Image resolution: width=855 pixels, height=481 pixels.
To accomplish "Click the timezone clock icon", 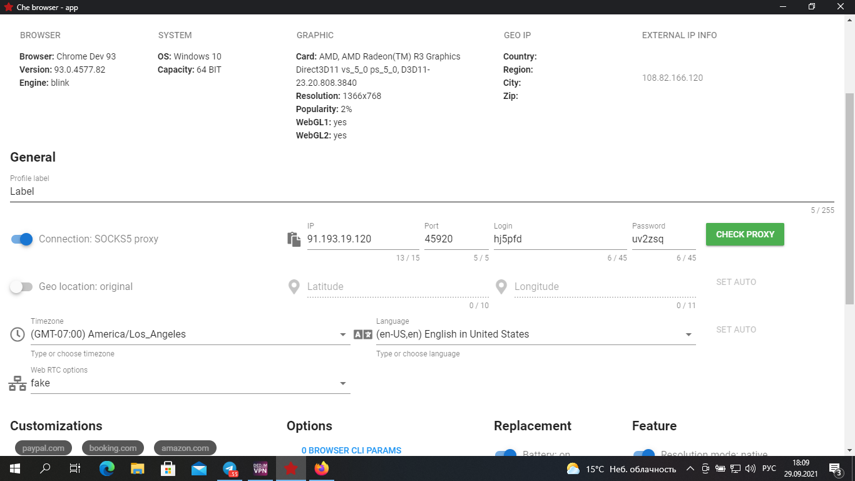I will coord(18,334).
